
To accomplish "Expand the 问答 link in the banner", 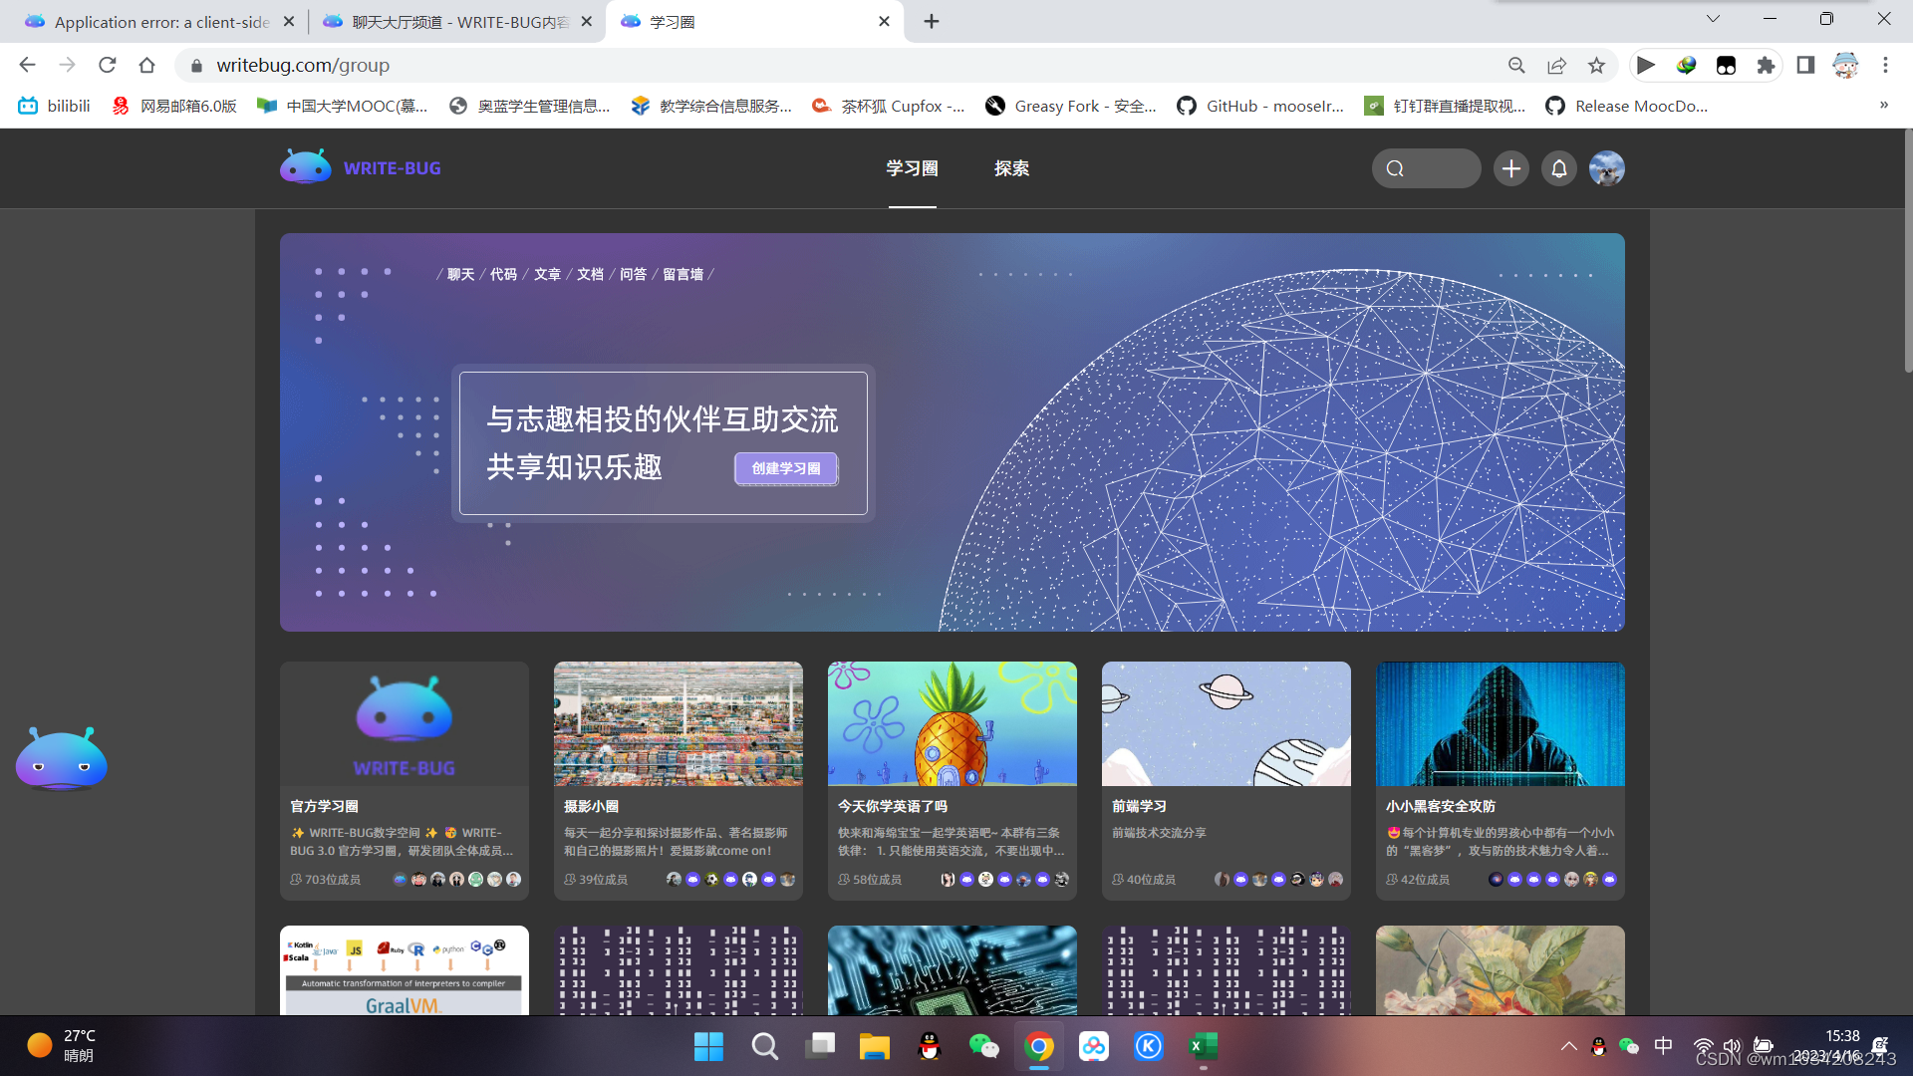I will pos(636,273).
